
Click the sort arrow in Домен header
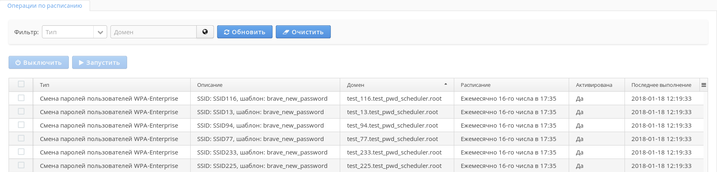click(446, 84)
